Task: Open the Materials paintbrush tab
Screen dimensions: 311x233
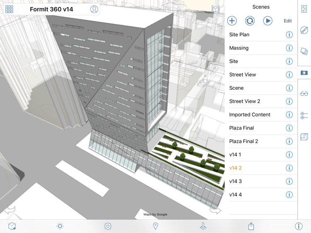Action: [x=304, y=30]
